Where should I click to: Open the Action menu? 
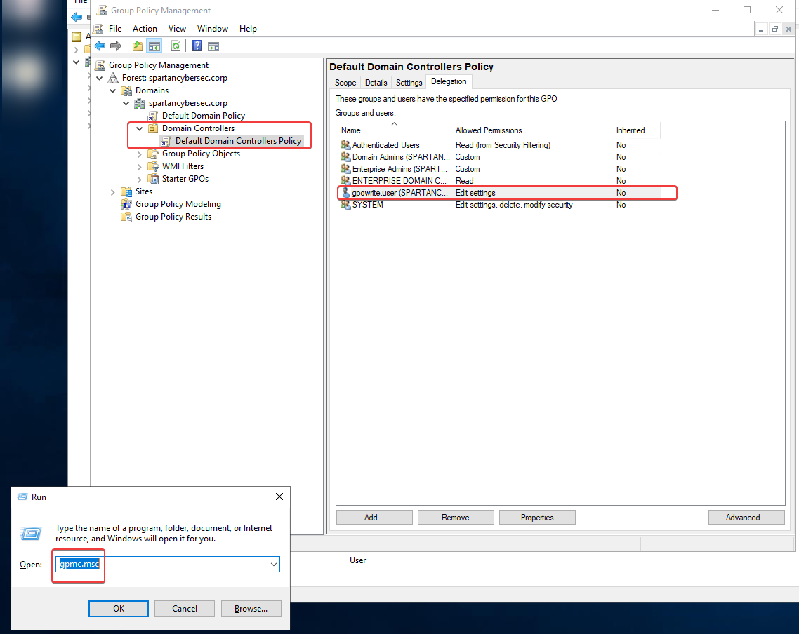pos(145,29)
